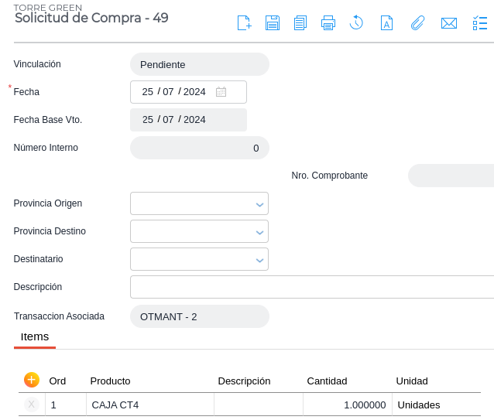Switch to the Items tab
This screenshot has width=494, height=420.
35,337
